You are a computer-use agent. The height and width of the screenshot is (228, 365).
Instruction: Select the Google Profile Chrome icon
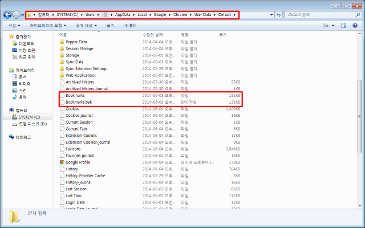point(62,162)
